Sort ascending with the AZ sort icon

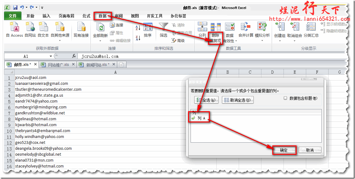[138, 27]
